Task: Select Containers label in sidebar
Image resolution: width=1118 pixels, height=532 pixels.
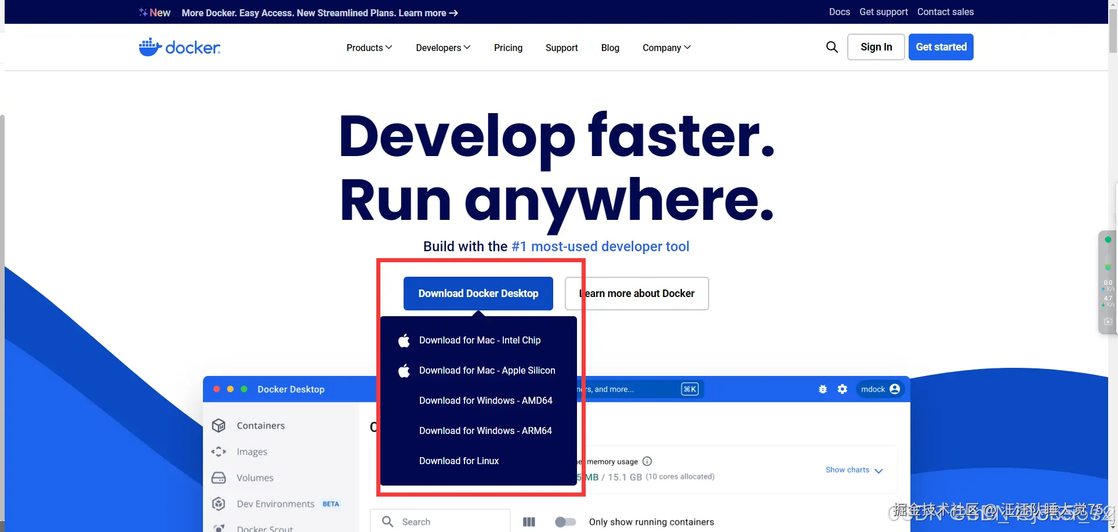Action: (x=261, y=425)
